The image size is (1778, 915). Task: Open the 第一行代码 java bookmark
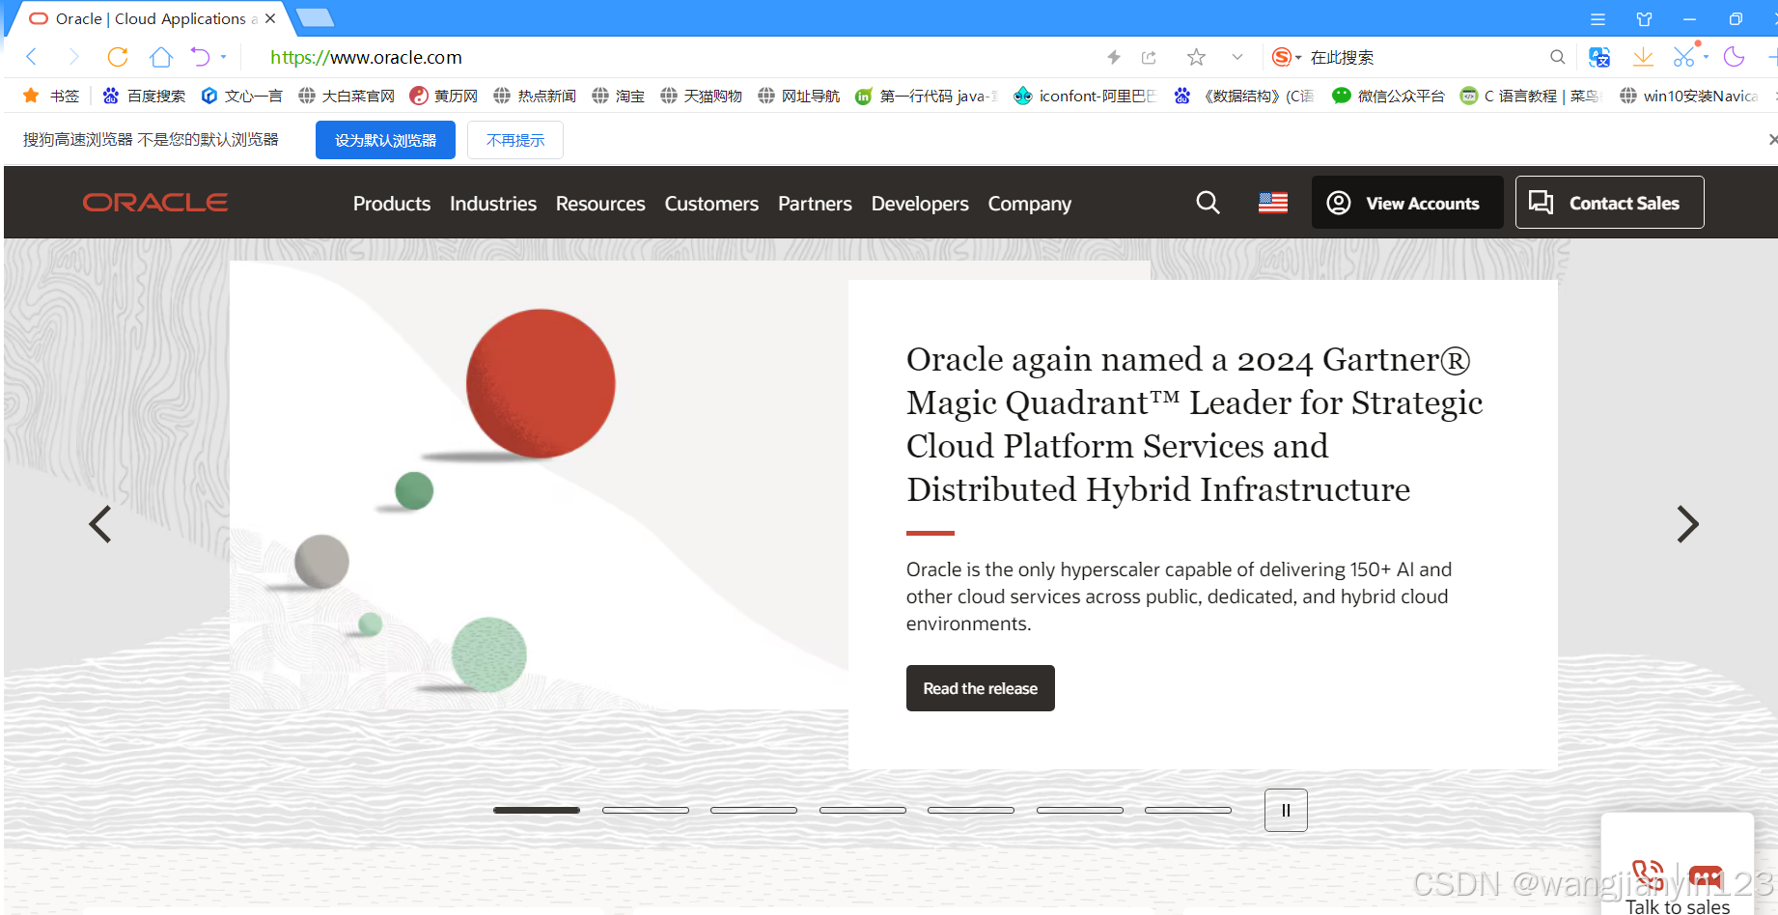[x=927, y=96]
